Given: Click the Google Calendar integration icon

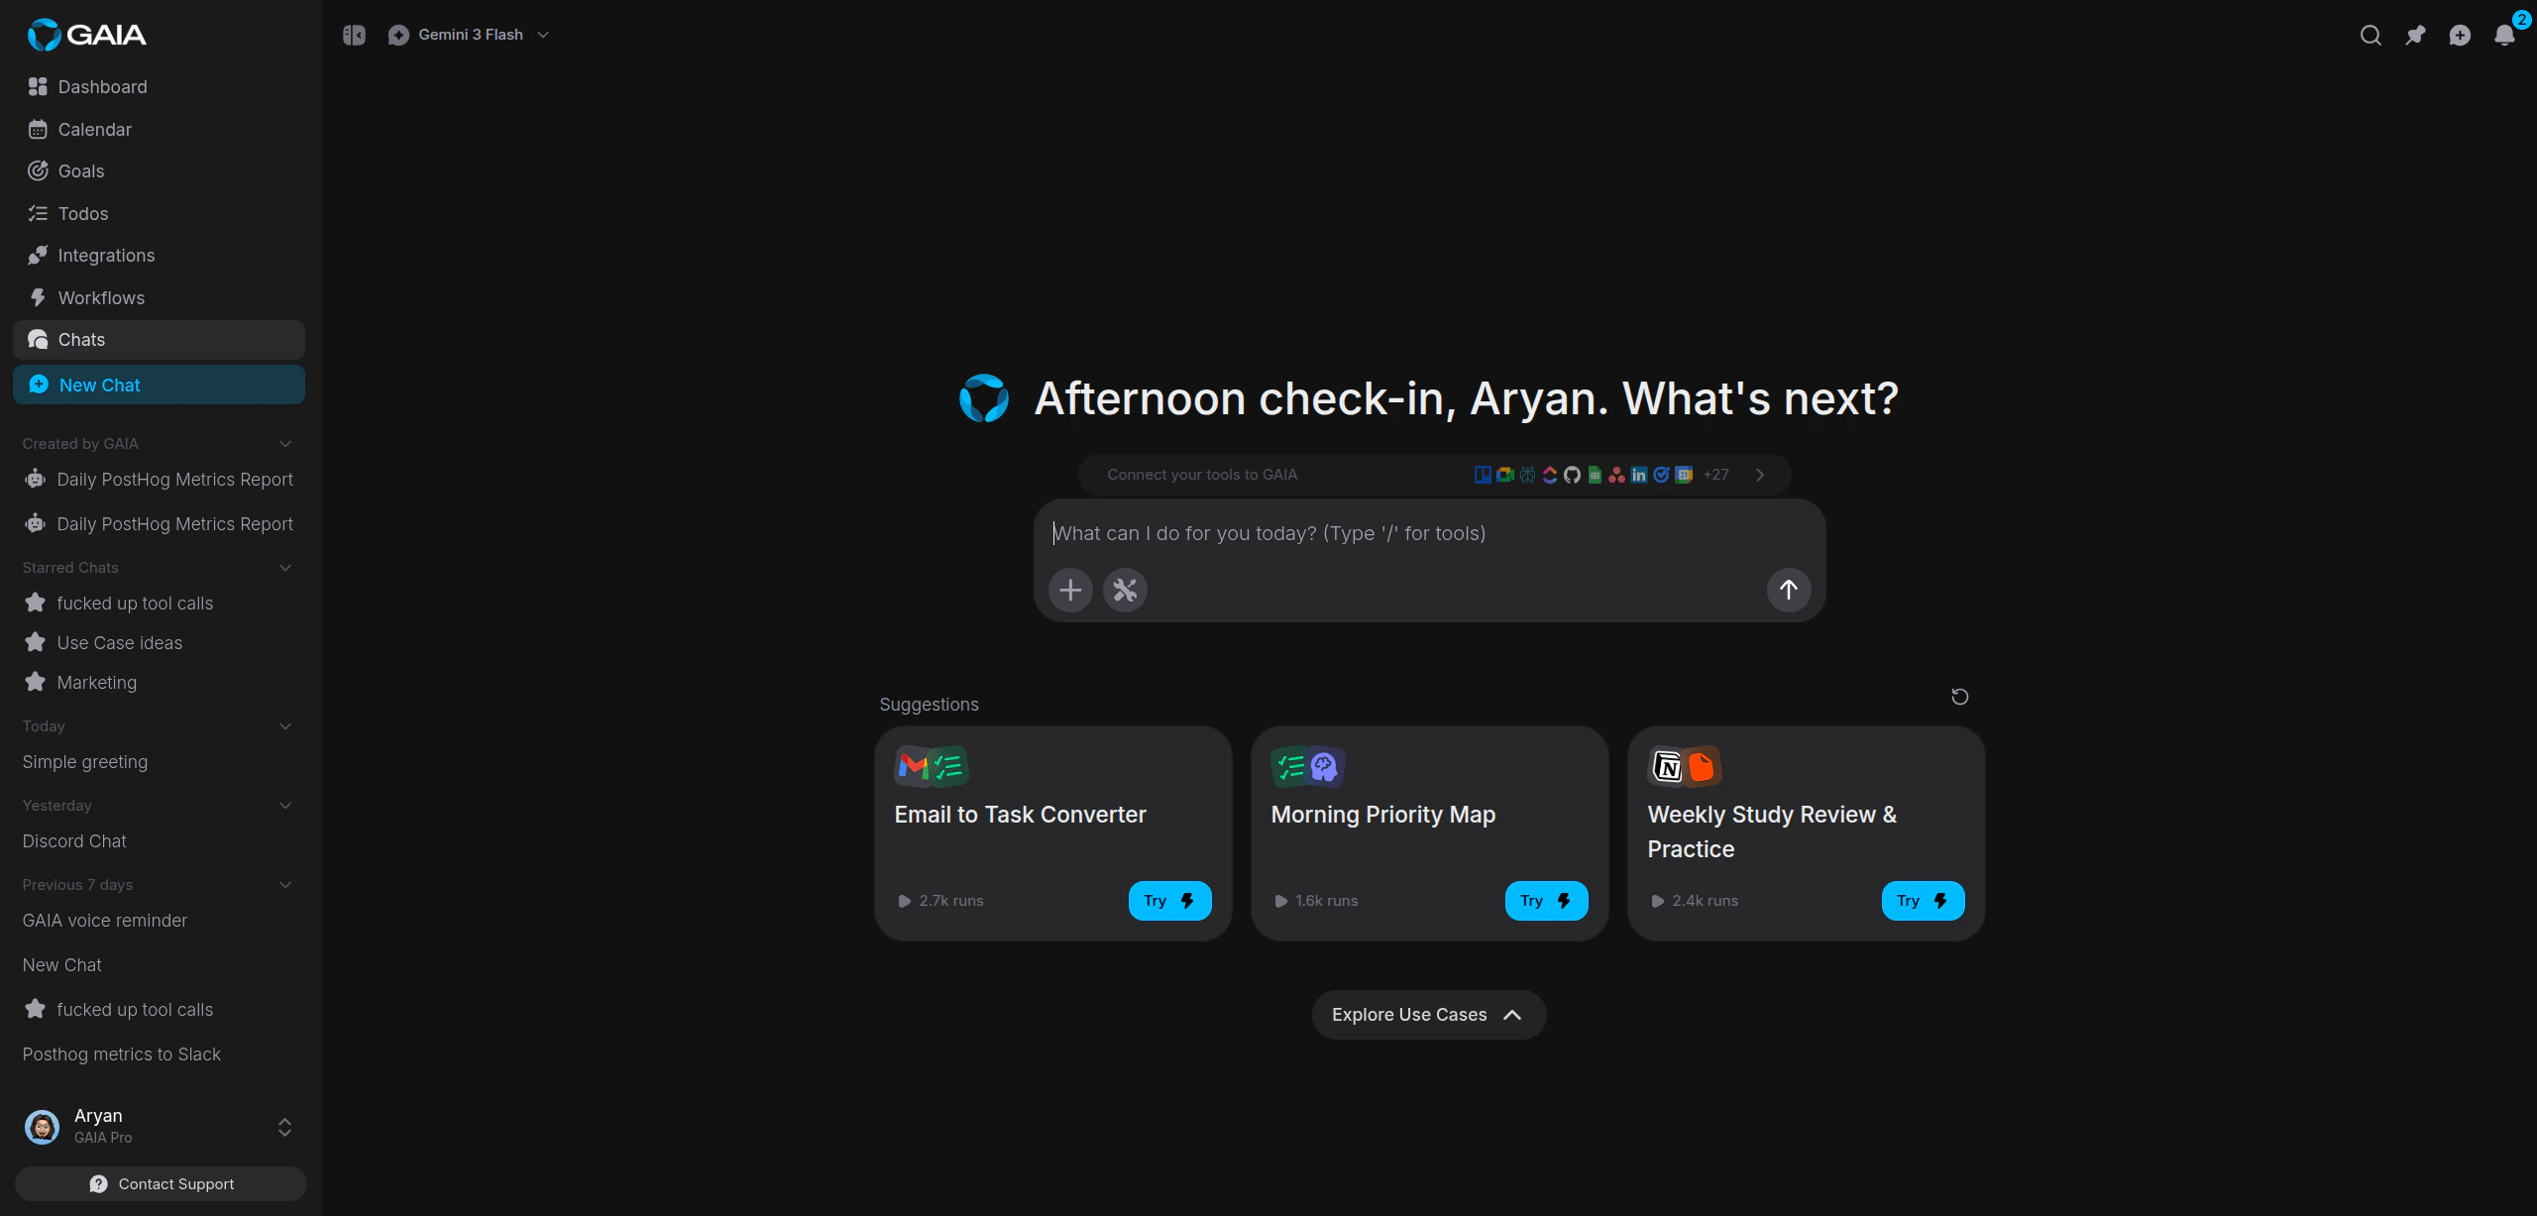Looking at the screenshot, I should pyautogui.click(x=1684, y=475).
